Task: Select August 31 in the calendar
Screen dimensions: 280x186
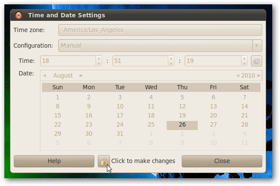Action: (x=120, y=134)
